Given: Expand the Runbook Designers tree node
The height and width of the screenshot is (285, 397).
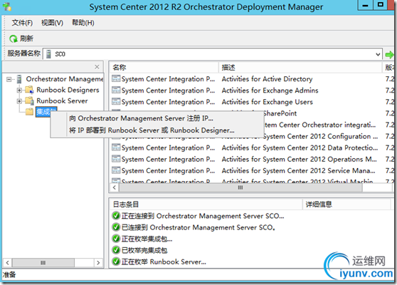Looking at the screenshot, I should coord(19,90).
